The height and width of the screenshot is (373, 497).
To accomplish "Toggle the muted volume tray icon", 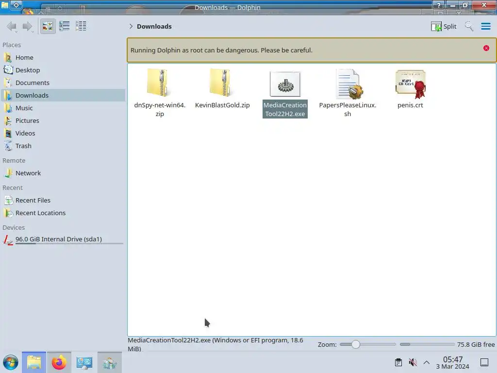I will pos(413,362).
